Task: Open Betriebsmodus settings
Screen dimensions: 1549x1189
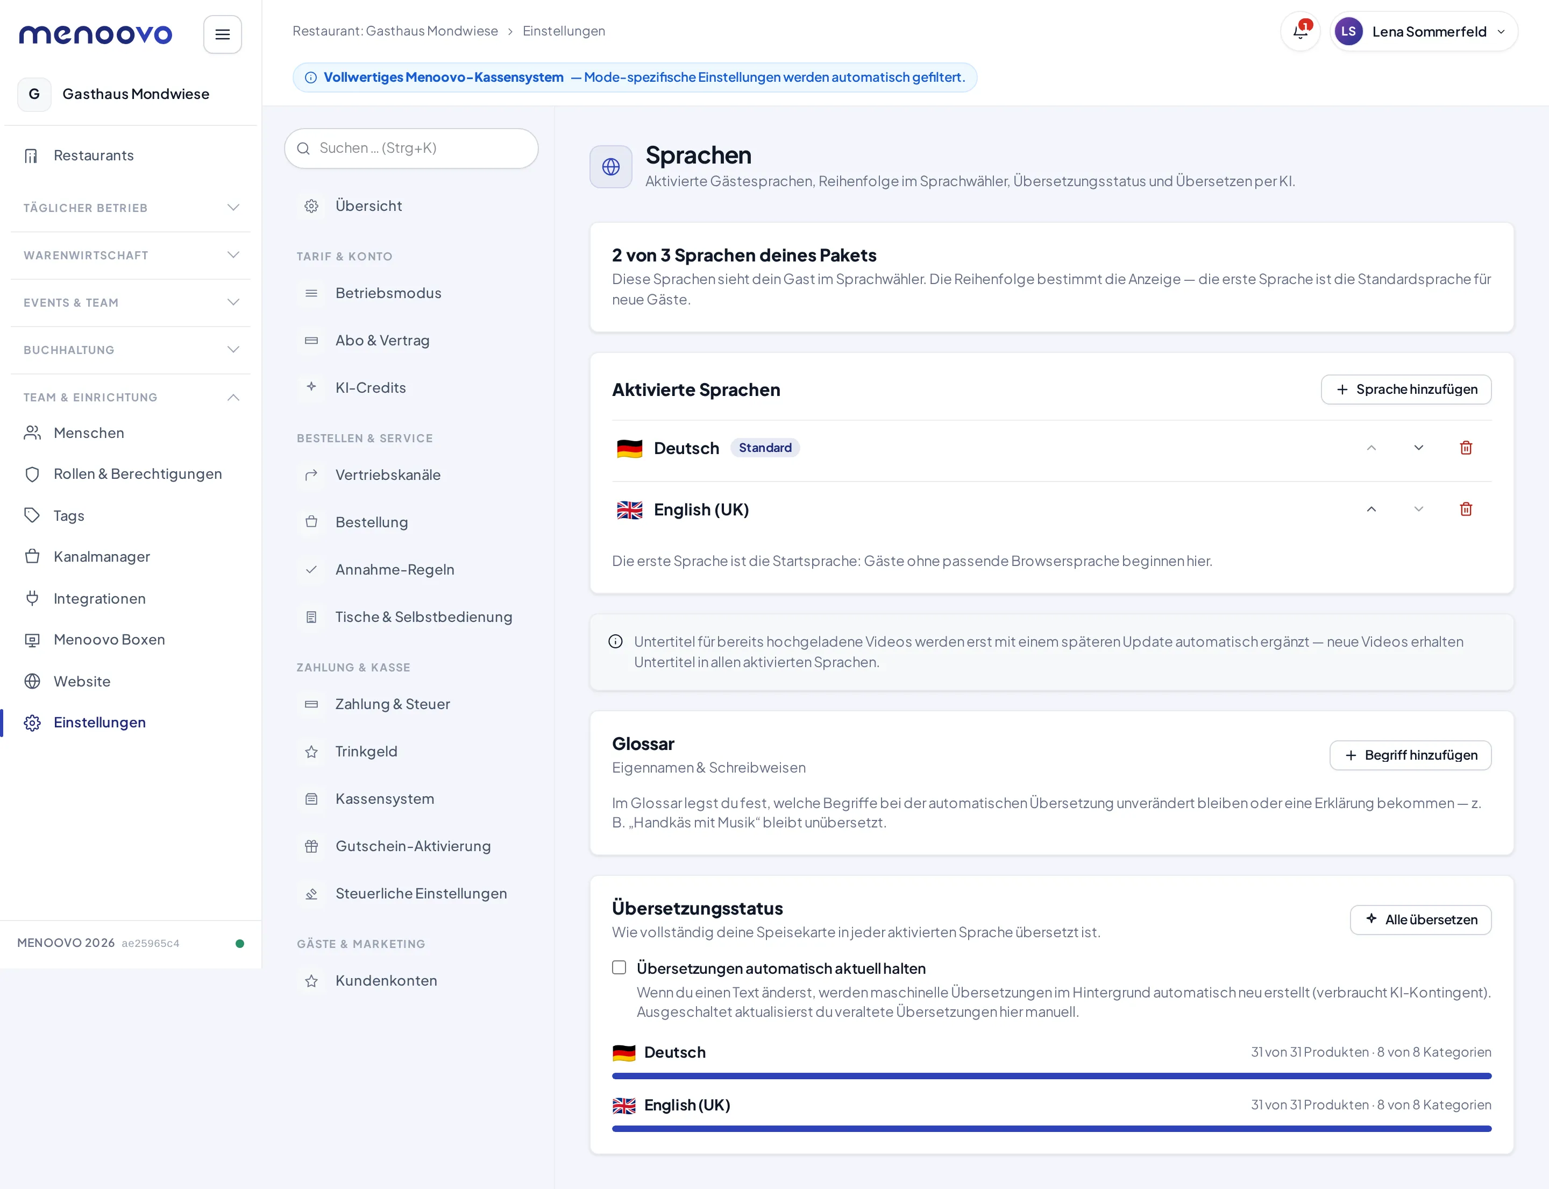Action: coord(411,293)
